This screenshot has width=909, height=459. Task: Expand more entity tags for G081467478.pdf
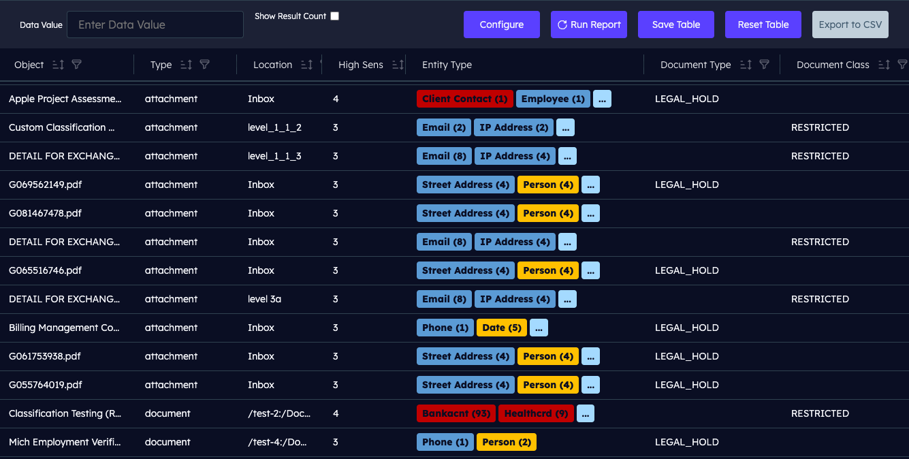click(x=590, y=213)
